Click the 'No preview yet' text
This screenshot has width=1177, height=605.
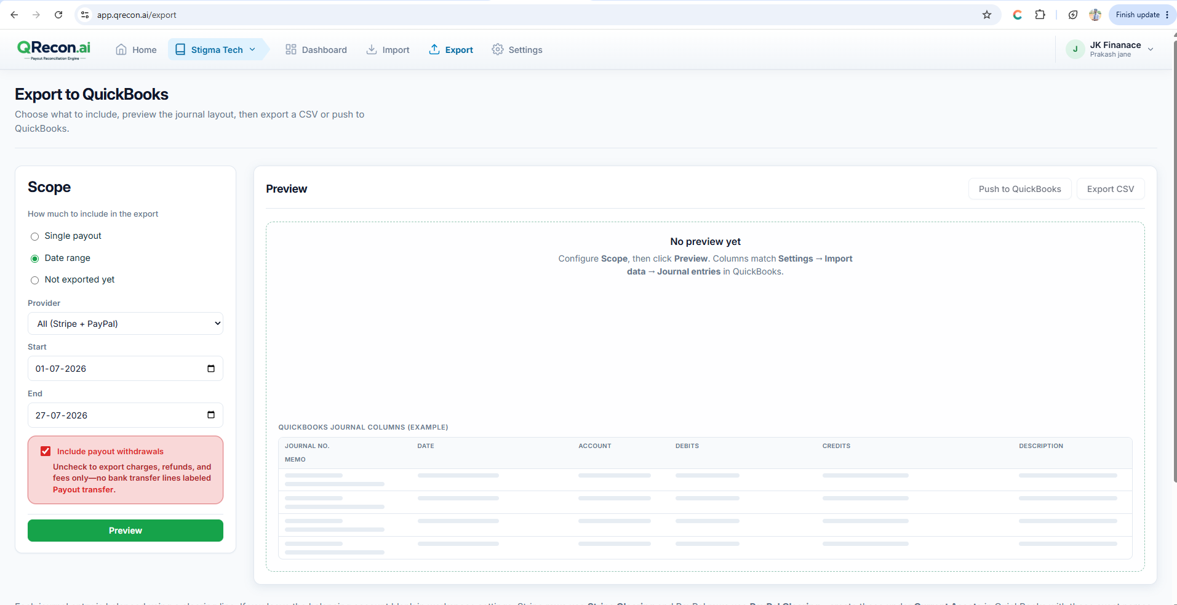click(x=705, y=241)
